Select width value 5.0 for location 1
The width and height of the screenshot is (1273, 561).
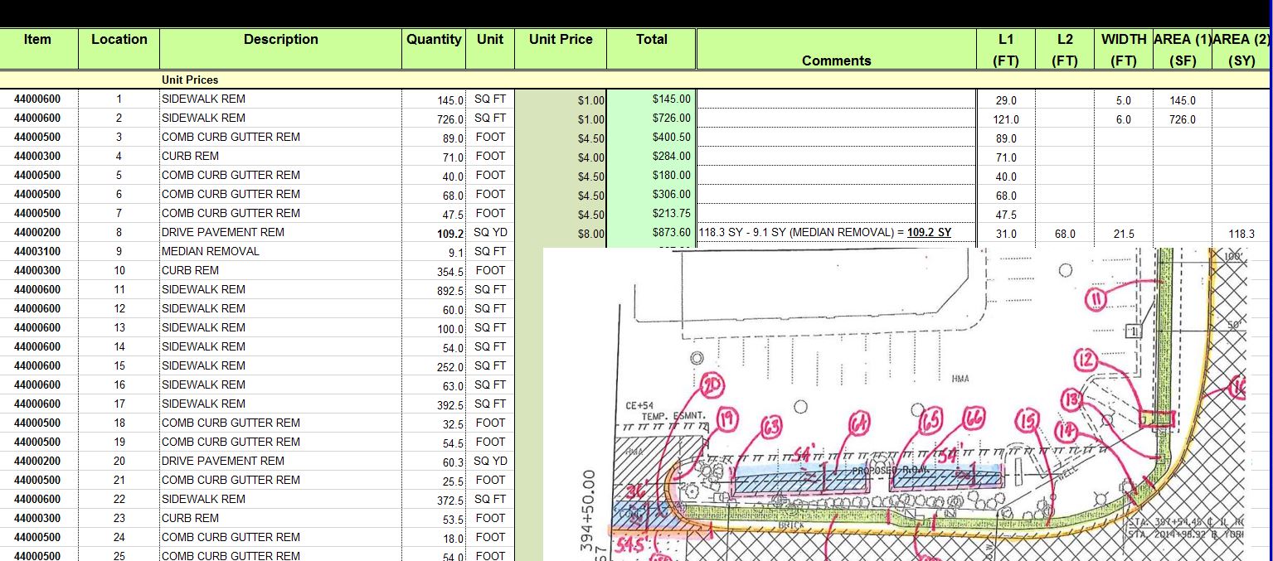point(1124,100)
